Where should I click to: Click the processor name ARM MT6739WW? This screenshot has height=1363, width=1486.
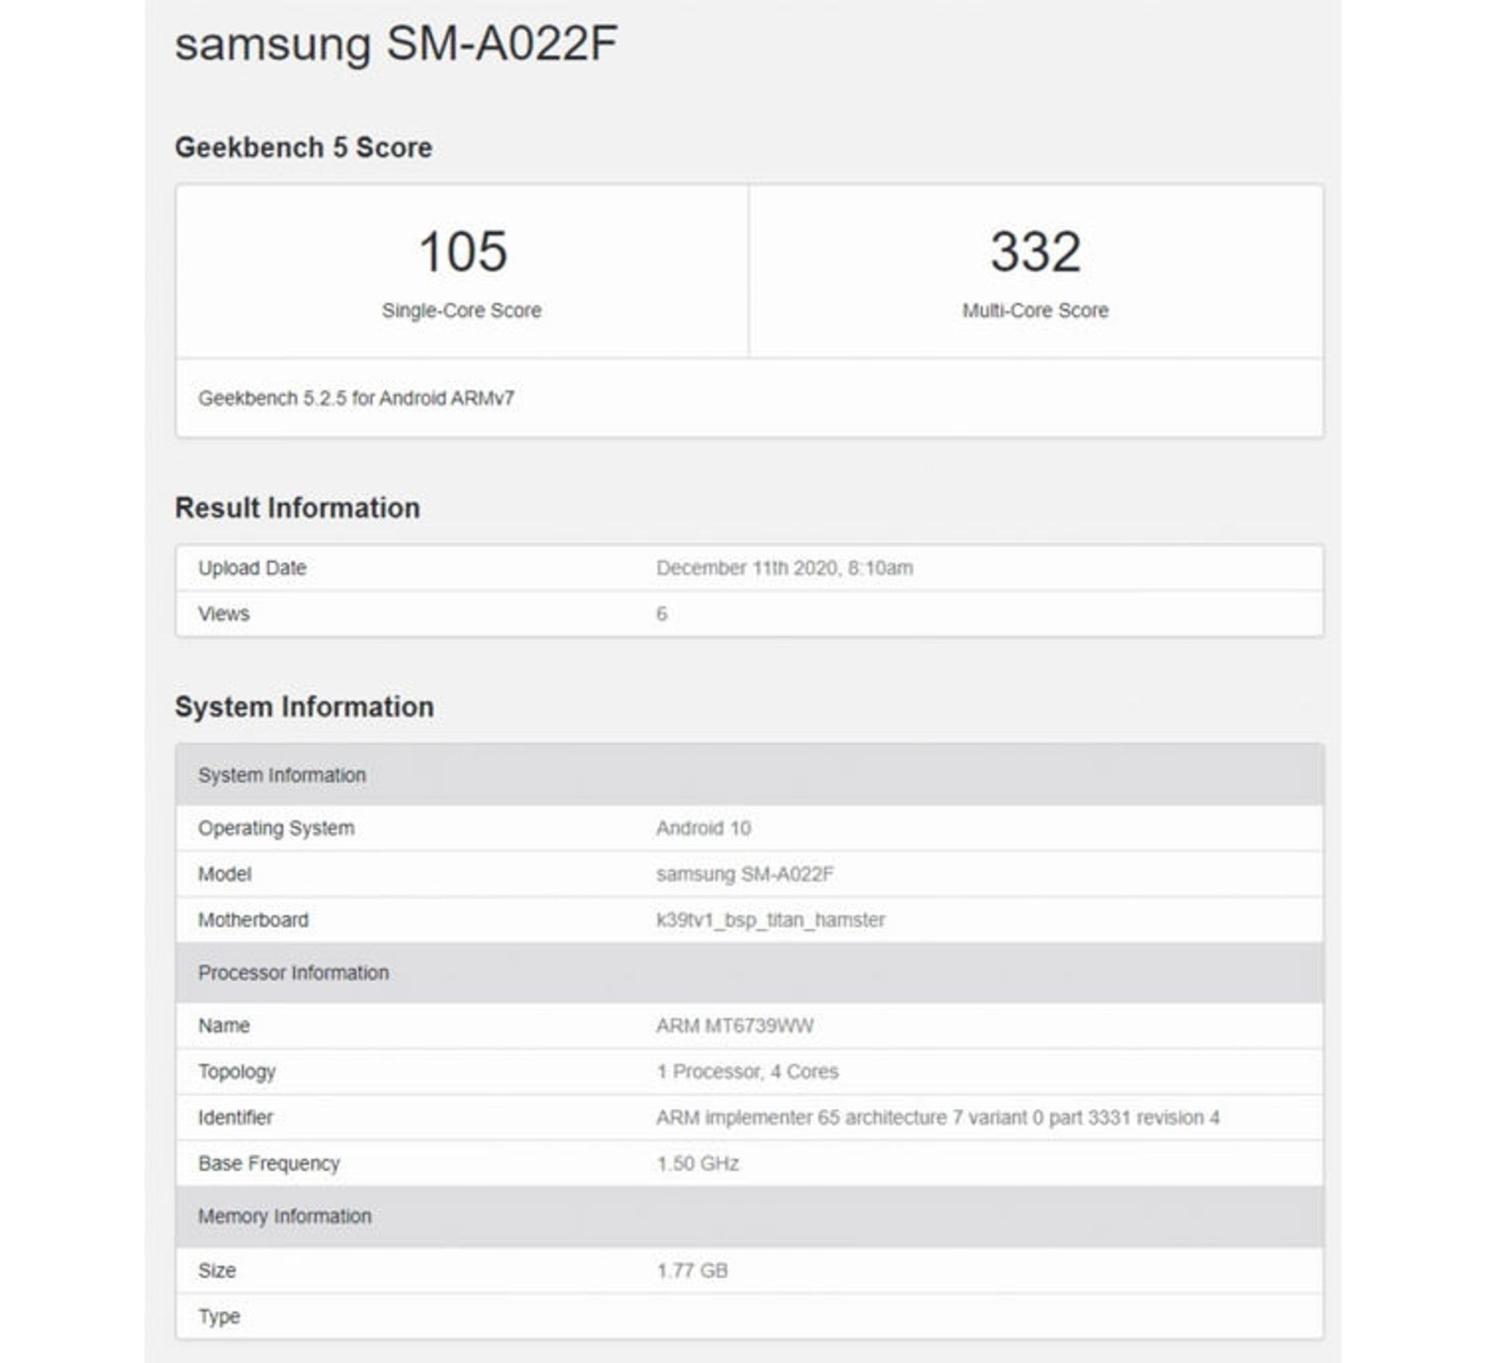734,1026
